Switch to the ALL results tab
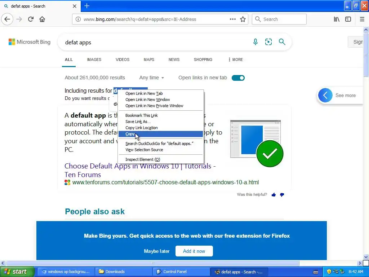 coord(69,60)
